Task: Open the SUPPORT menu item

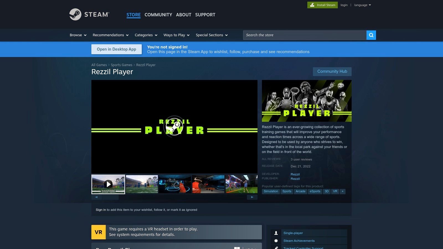Action: 205,15
